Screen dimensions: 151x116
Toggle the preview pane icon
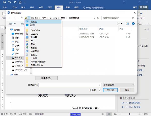point(127,24)
